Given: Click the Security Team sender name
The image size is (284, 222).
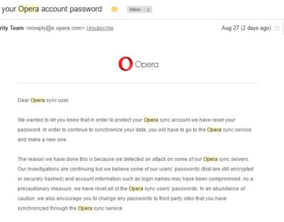Looking at the screenshot, I should (x=12, y=28).
